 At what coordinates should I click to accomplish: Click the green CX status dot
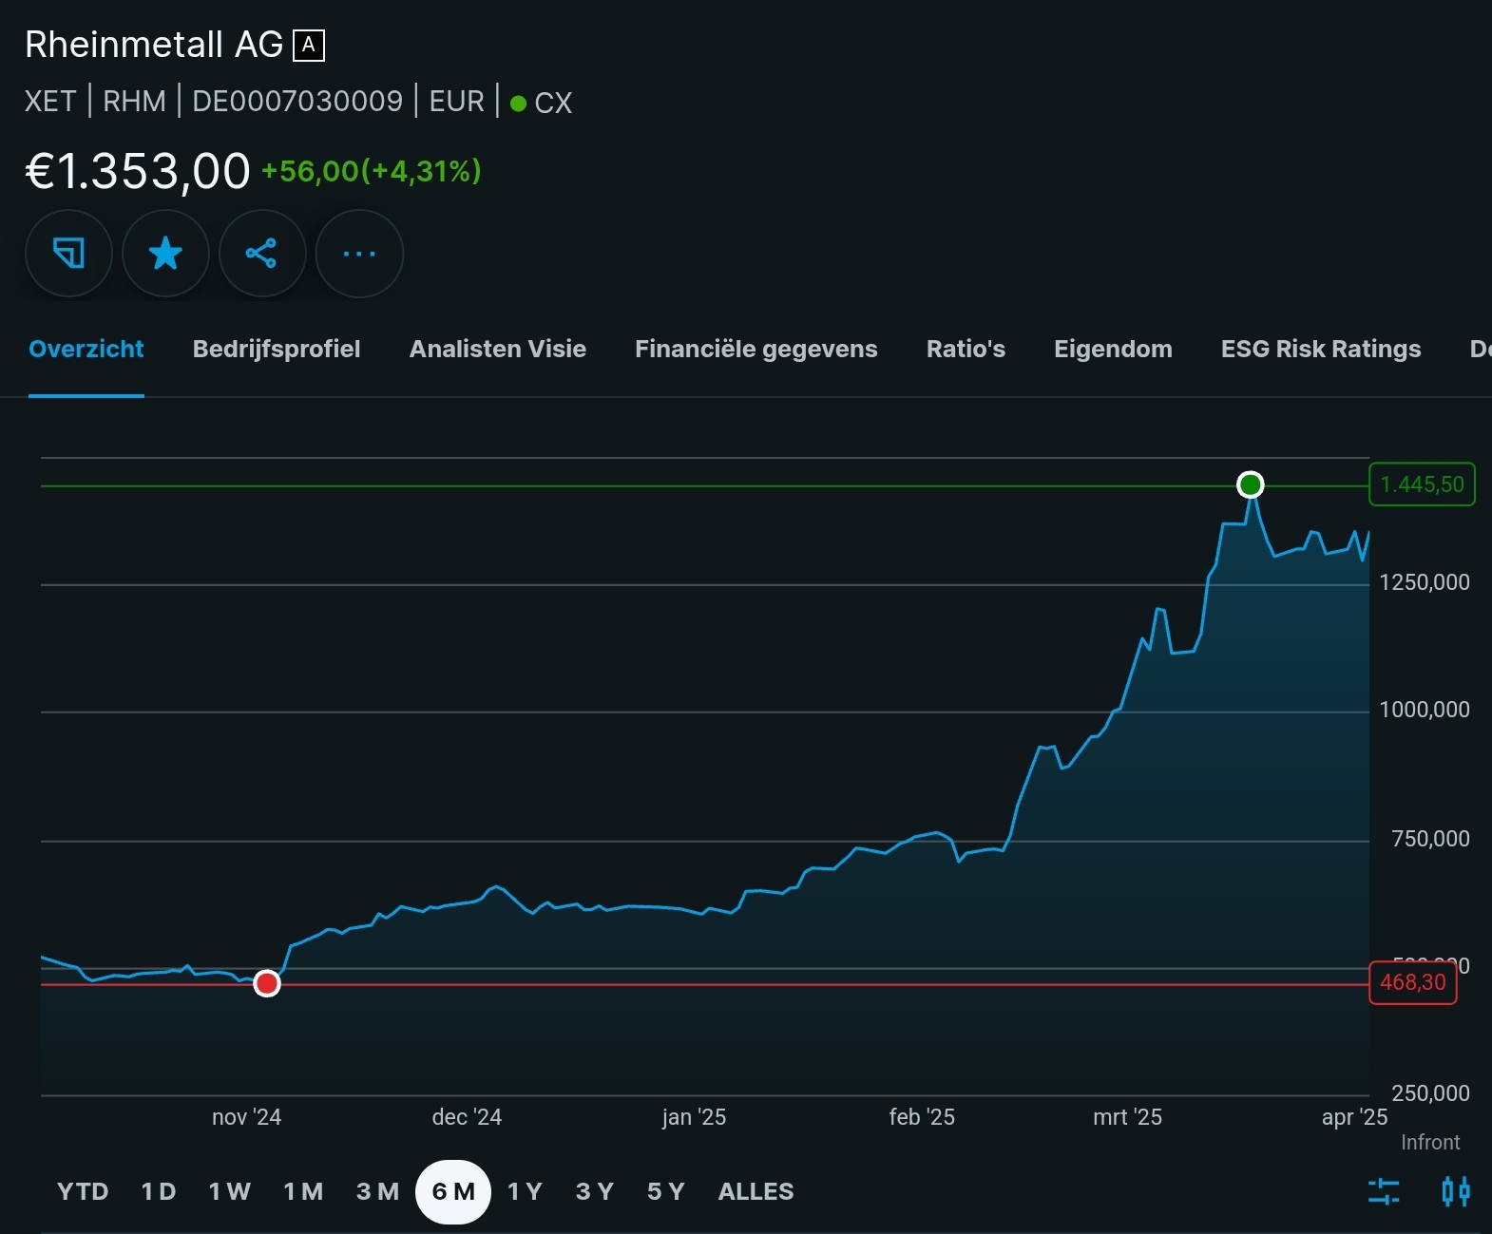[518, 104]
